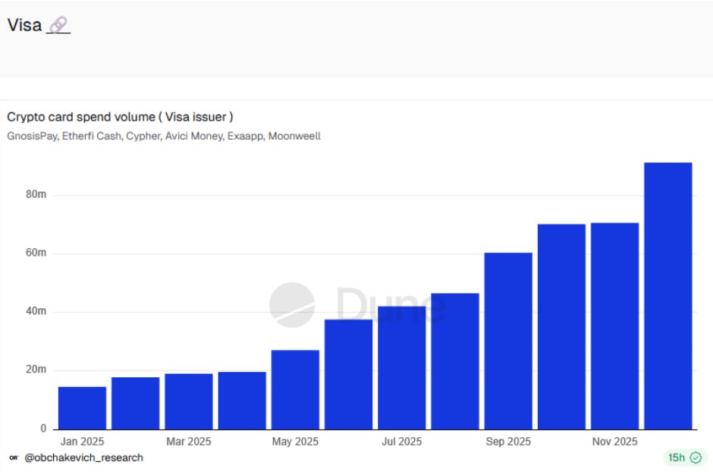Click the March 2025 bar
This screenshot has width=713, height=472.
click(x=189, y=401)
